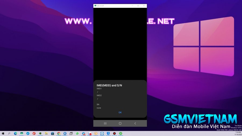Tap the Android recent apps button
The image size is (242, 136).
pos(105,123)
